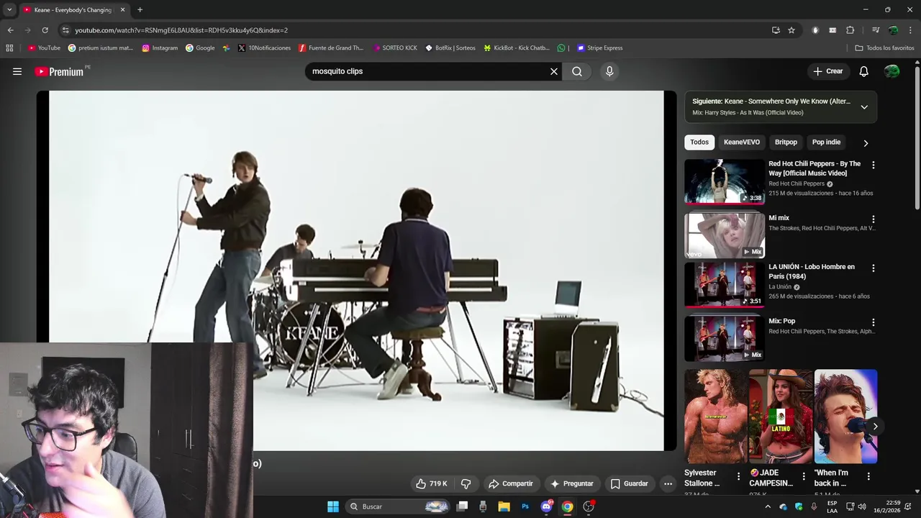Open the 10Notificaciones X bookmark
The height and width of the screenshot is (518, 921).
click(x=264, y=48)
